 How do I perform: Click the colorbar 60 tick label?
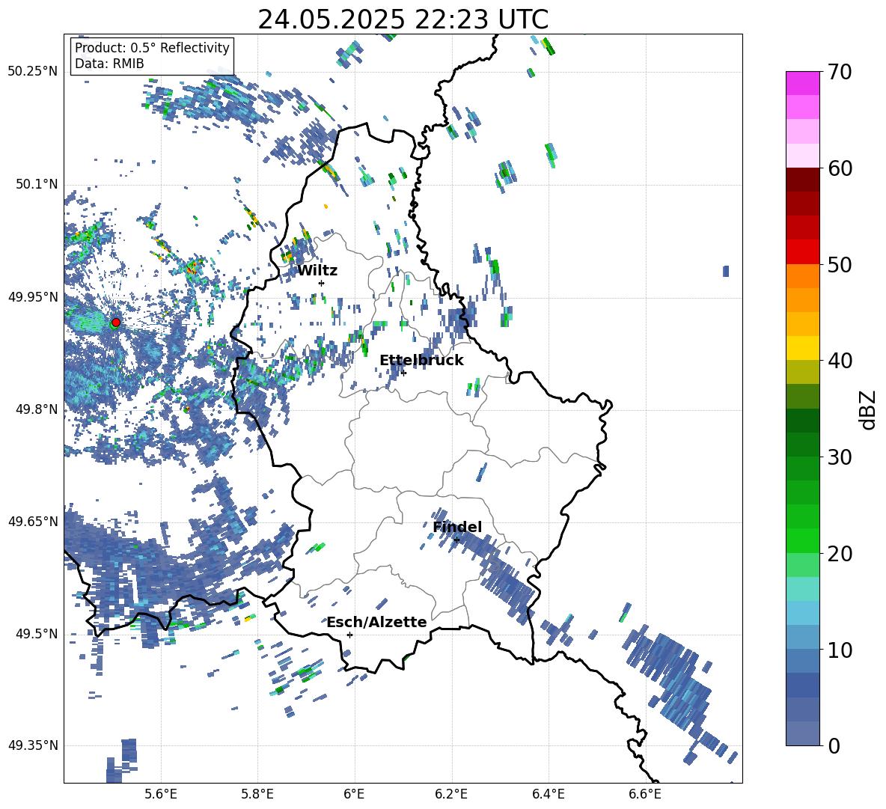point(840,168)
